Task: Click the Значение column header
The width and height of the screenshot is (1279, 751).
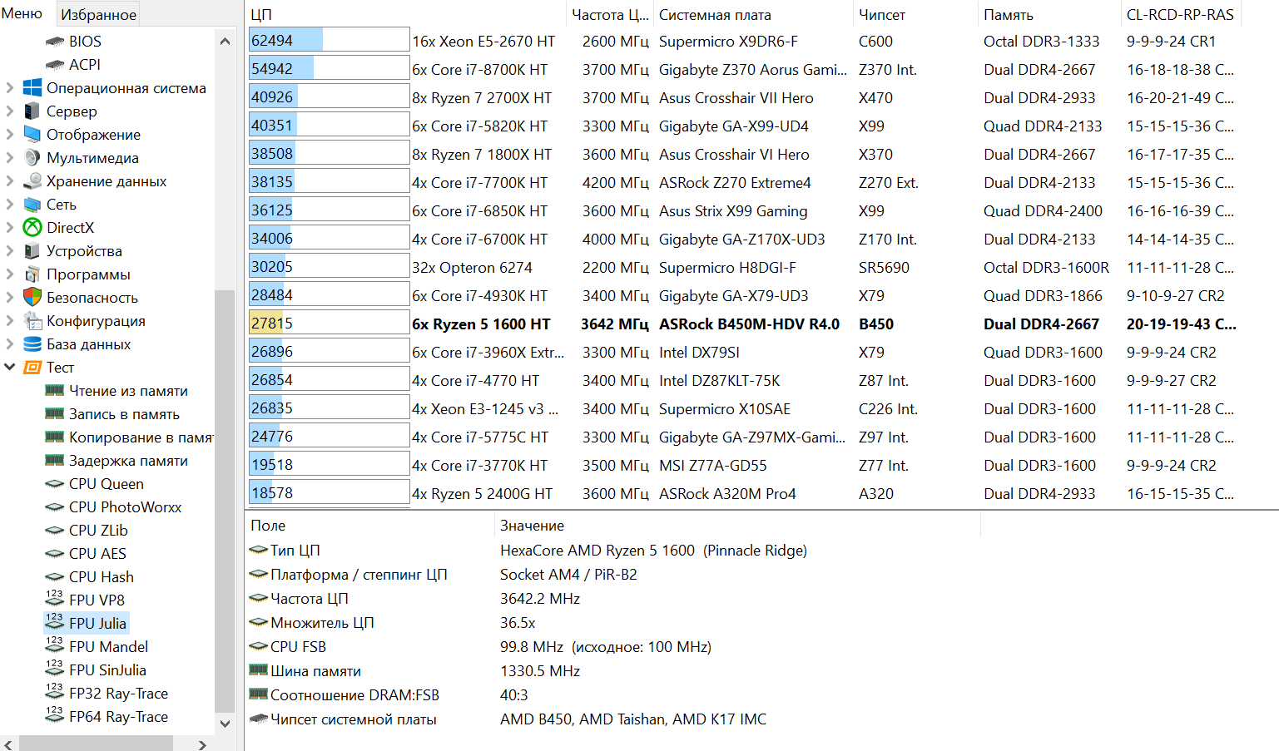Action: click(x=738, y=526)
